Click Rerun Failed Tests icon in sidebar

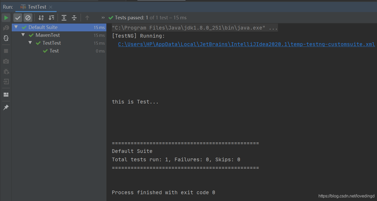coord(6,28)
